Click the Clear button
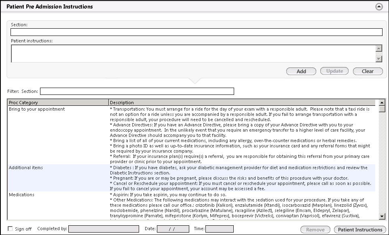Screen dimensions: 389x235 coord(368,71)
